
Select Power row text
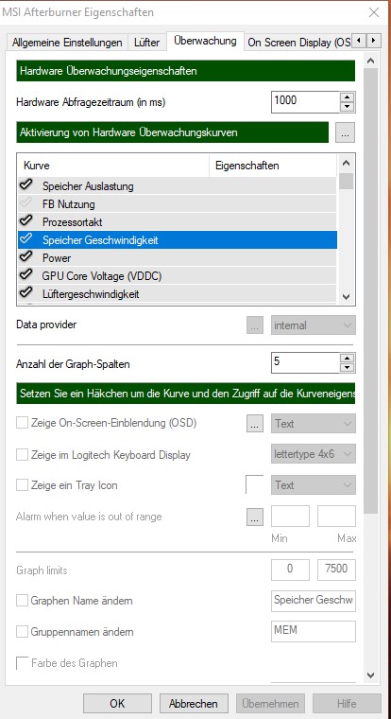click(57, 258)
